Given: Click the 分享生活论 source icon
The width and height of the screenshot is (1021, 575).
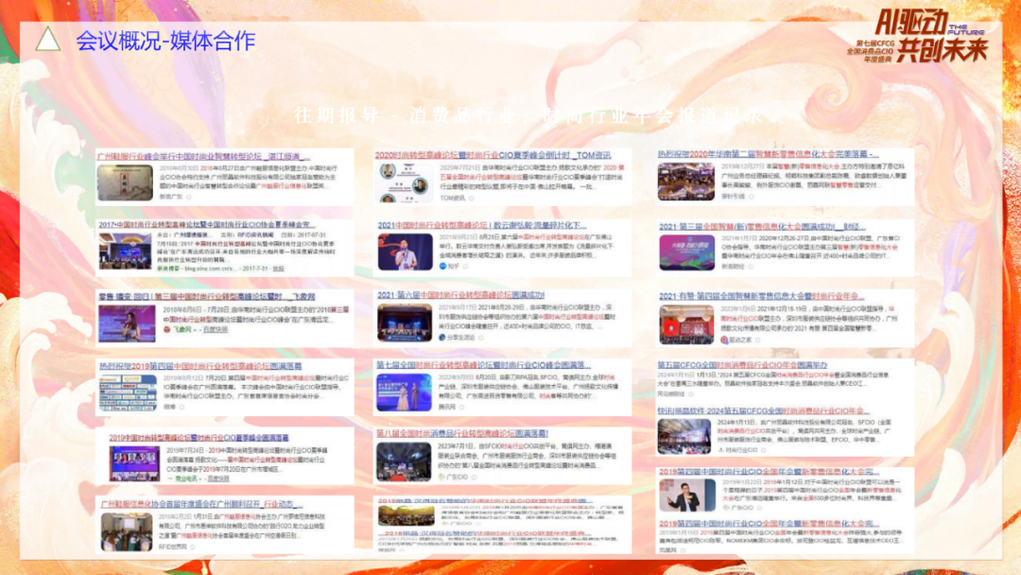Looking at the screenshot, I should click(x=441, y=337).
